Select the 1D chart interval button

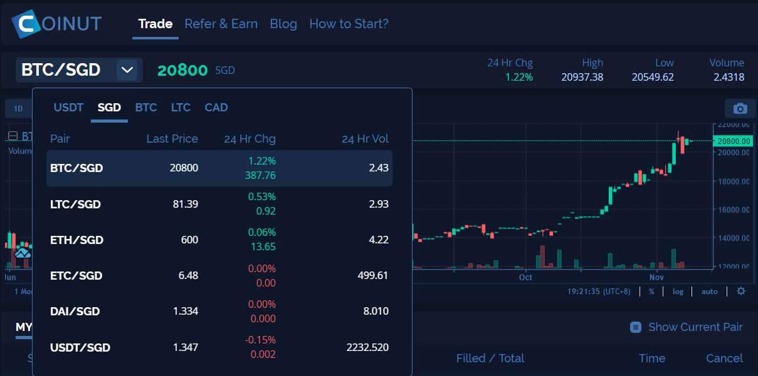[x=18, y=109]
